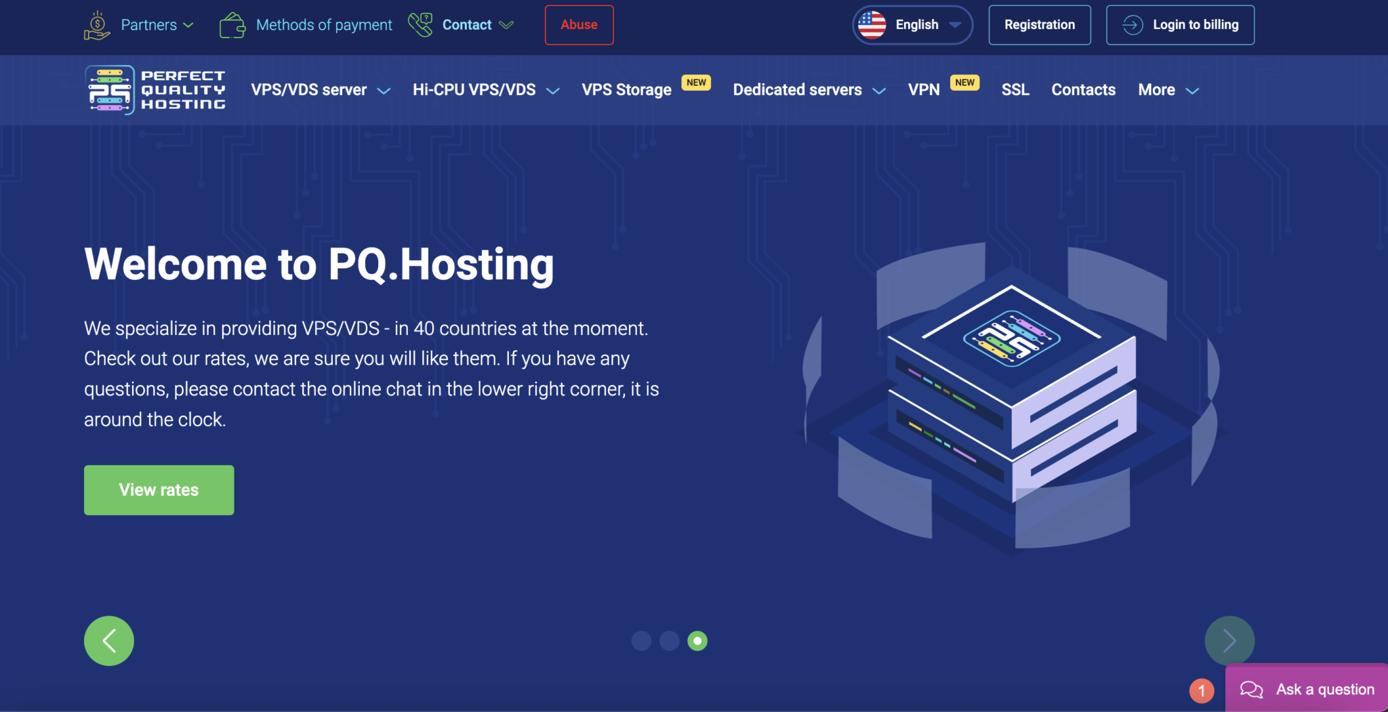Image resolution: width=1388 pixels, height=712 pixels.
Task: Expand the Dedicated servers menu
Action: pos(809,89)
